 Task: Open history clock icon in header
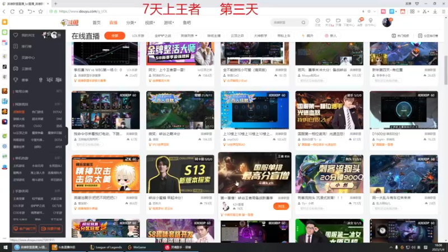click(318, 21)
